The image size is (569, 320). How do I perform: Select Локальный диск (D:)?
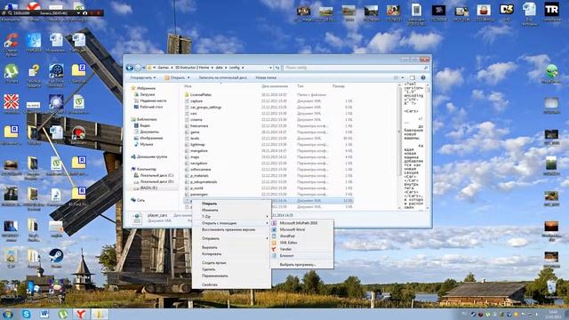click(x=156, y=181)
